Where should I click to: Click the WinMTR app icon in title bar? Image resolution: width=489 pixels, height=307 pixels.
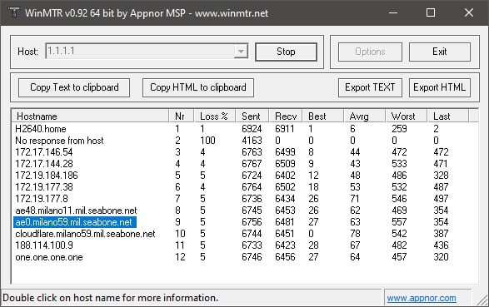click(x=13, y=12)
